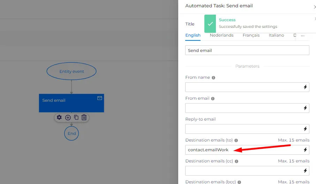
Task: Close the Automated Task panel
Action: pos(315,7)
